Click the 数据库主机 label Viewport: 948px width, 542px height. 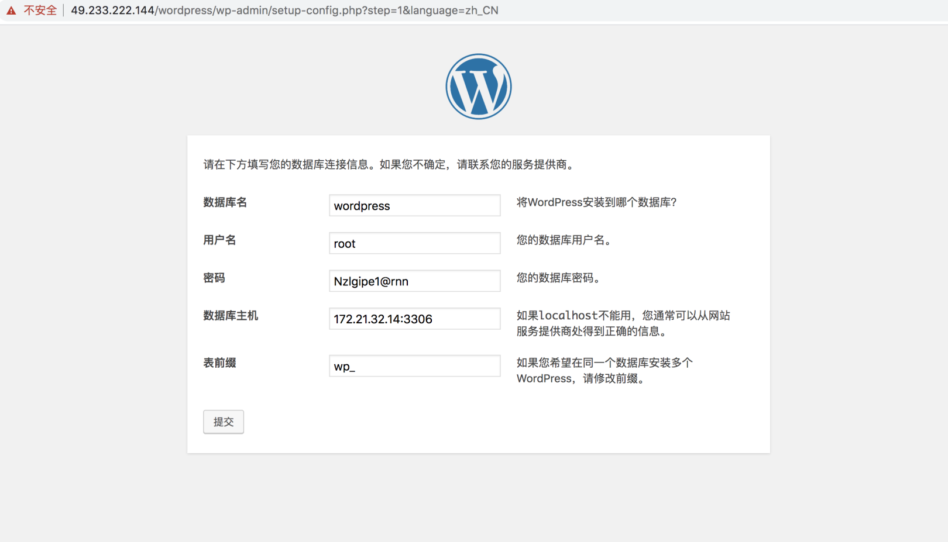pyautogui.click(x=231, y=316)
